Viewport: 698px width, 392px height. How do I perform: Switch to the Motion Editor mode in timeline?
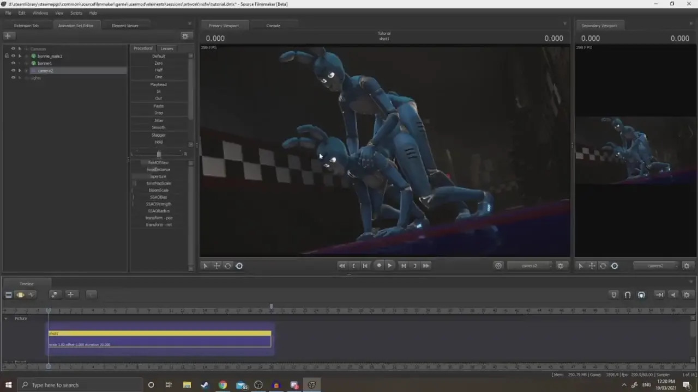(x=20, y=295)
